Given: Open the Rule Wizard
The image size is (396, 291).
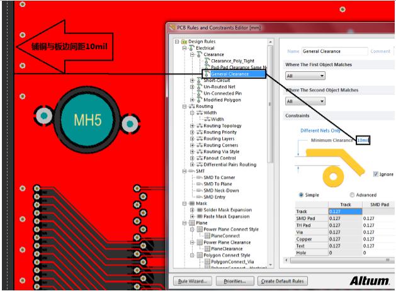Looking at the screenshot, I should pyautogui.click(x=190, y=280).
